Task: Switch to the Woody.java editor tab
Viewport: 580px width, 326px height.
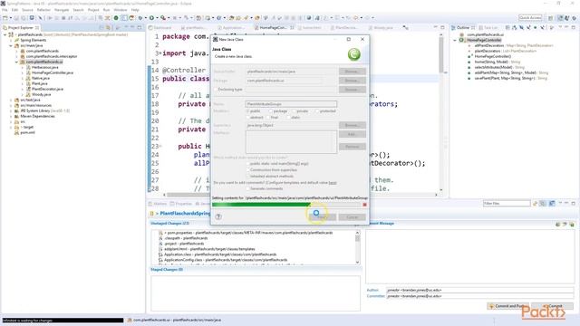Action: coord(381,28)
